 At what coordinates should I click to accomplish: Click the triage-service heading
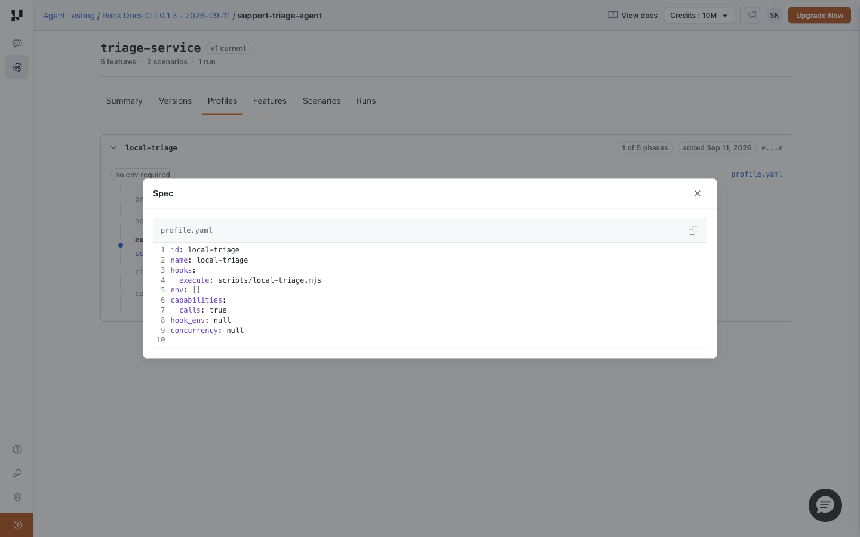pyautogui.click(x=150, y=48)
